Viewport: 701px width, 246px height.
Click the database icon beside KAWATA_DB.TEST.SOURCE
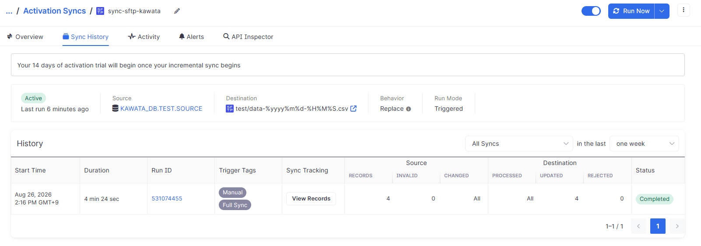[x=116, y=109]
